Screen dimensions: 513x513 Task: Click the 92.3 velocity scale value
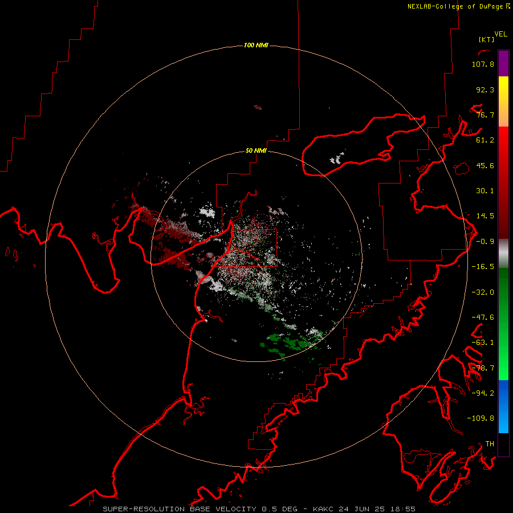[485, 89]
